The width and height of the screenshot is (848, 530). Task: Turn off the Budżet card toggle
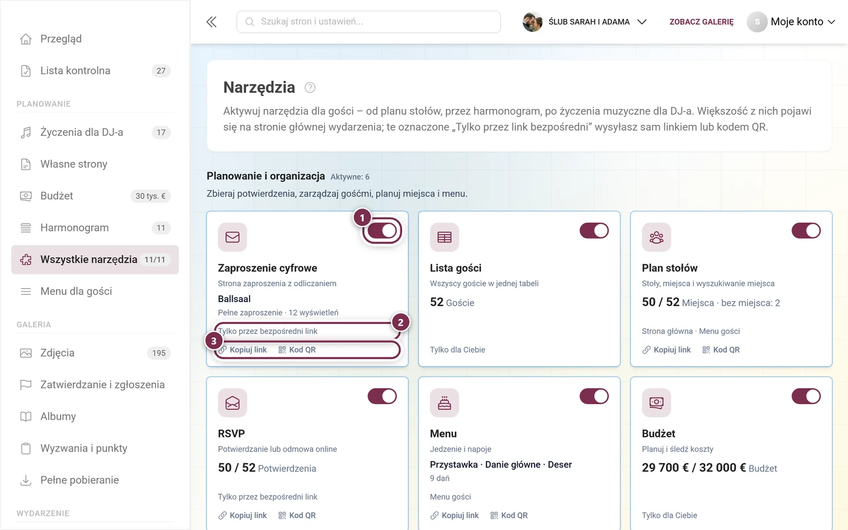(x=806, y=396)
